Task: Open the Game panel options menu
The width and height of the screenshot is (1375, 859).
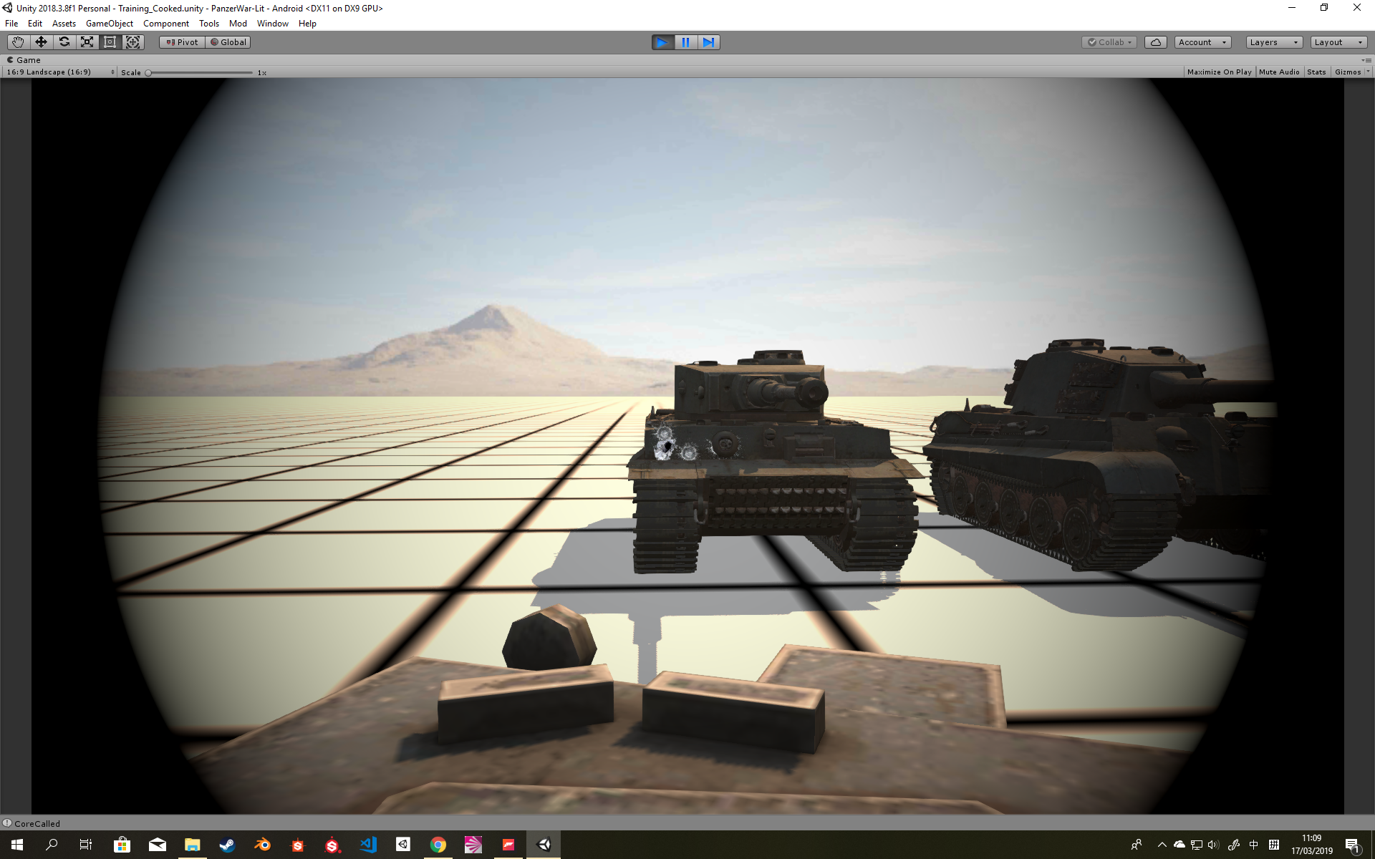Action: tap(1366, 60)
